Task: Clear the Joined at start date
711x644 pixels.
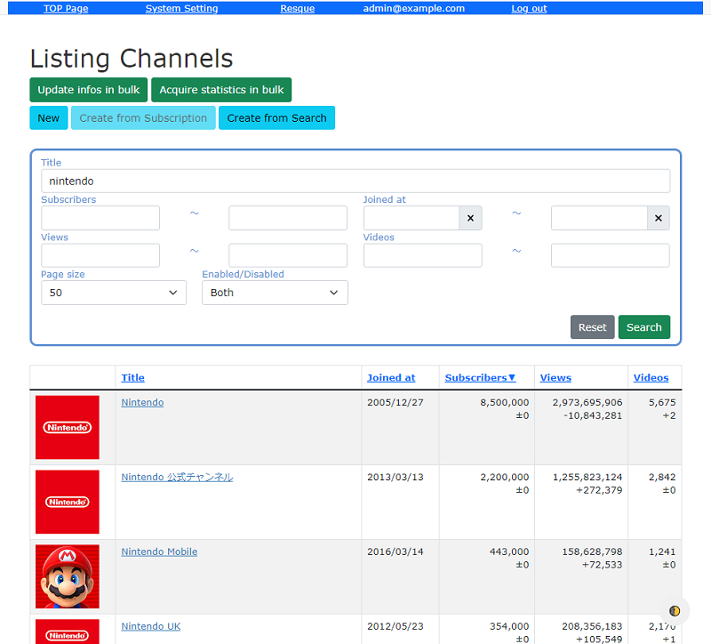Action: coord(470,218)
